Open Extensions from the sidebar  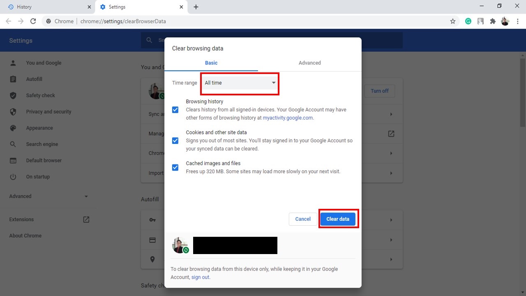pos(21,220)
